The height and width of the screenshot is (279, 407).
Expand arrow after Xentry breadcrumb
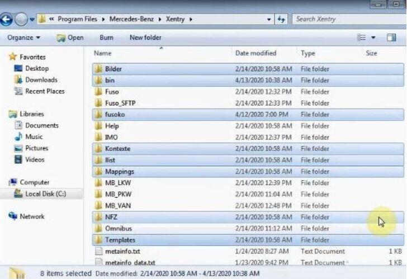click(191, 20)
